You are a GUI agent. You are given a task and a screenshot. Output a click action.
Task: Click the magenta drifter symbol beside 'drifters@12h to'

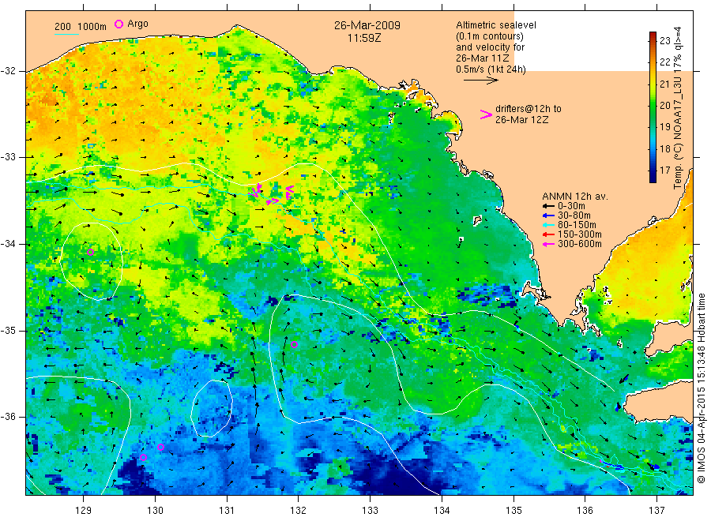[486, 114]
